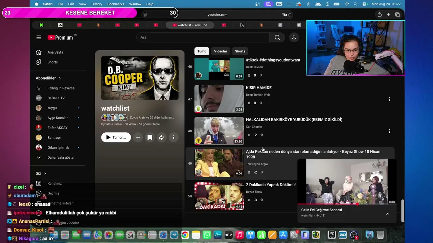Click the Ara search field
Screen dimensions: 433x243
203,37
